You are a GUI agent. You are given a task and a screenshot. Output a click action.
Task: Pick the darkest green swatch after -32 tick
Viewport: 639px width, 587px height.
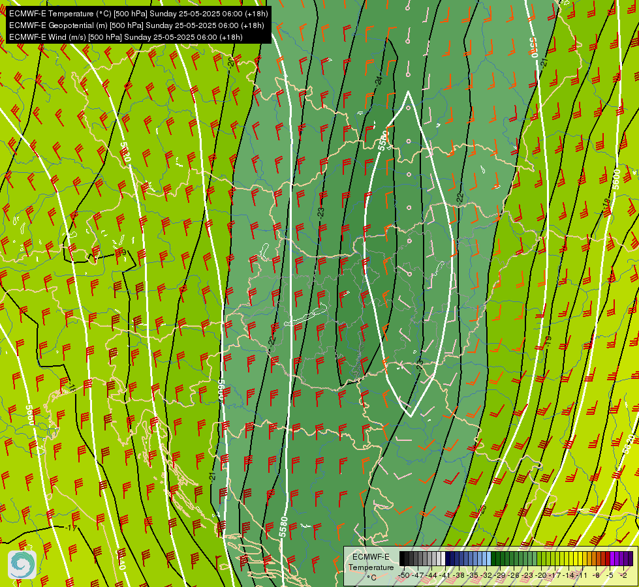click(x=493, y=558)
